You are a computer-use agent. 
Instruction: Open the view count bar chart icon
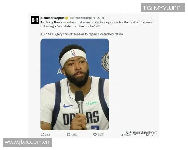[x=121, y=135]
